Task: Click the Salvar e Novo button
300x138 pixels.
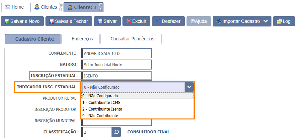Action: [22, 21]
